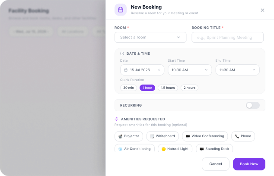This screenshot has height=176, width=274.
Task: Choose the 2 hours quick duration
Action: (x=189, y=88)
